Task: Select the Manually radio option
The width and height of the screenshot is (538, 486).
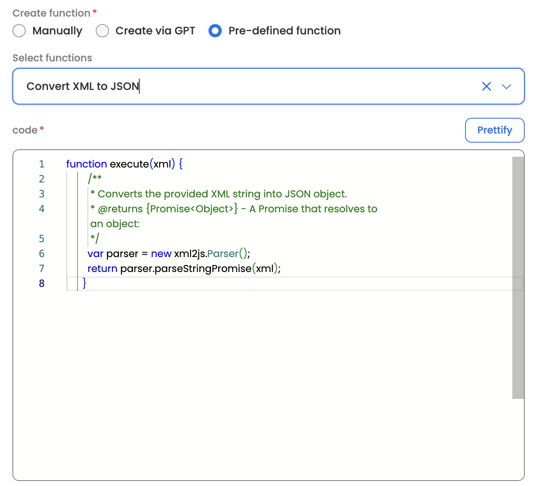Action: coord(19,31)
